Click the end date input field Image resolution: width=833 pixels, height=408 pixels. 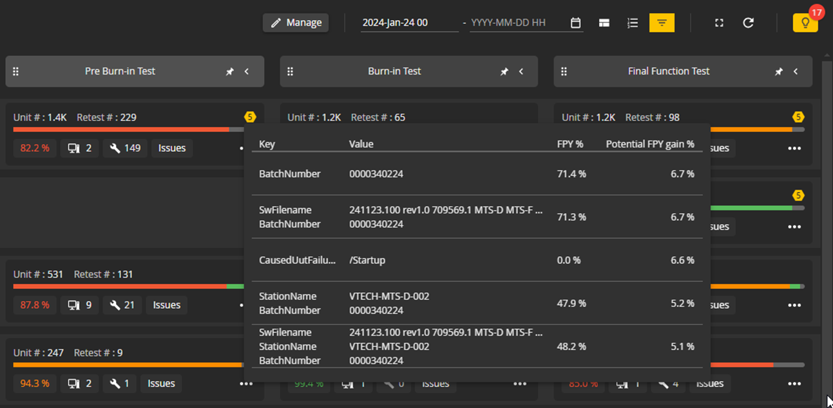coord(517,23)
